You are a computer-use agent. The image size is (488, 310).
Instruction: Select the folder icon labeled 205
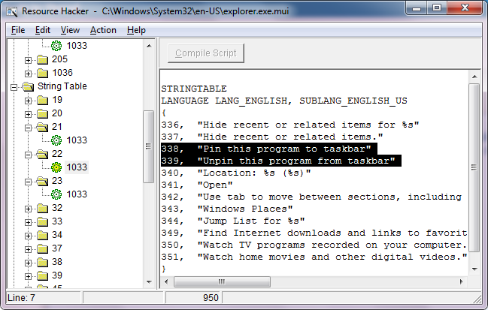pyautogui.click(x=42, y=59)
